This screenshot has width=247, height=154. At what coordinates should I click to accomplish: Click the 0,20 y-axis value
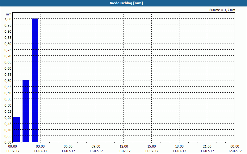tap(8, 118)
